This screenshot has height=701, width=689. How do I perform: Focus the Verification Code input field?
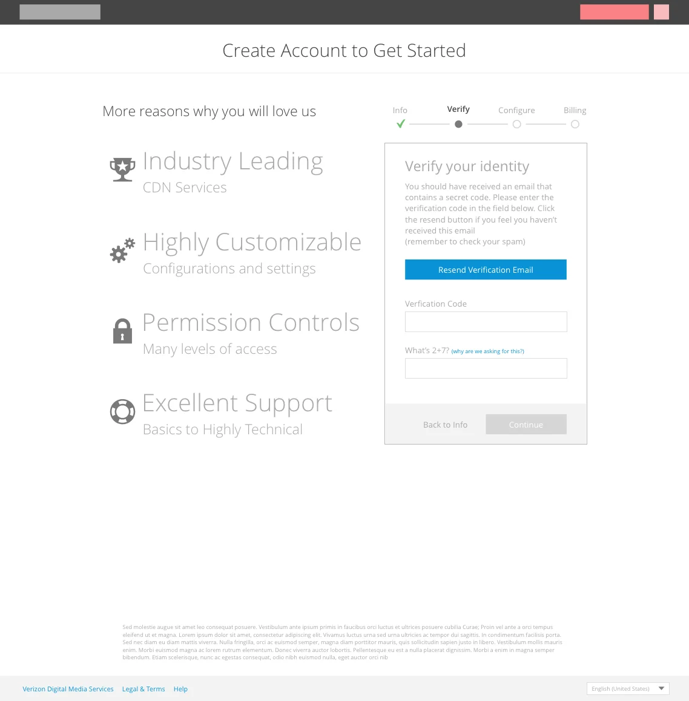(x=486, y=322)
